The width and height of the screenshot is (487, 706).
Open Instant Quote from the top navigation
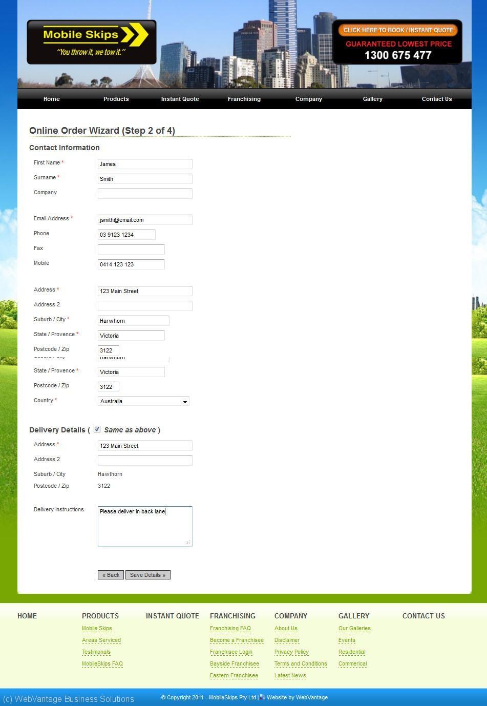pyautogui.click(x=180, y=99)
